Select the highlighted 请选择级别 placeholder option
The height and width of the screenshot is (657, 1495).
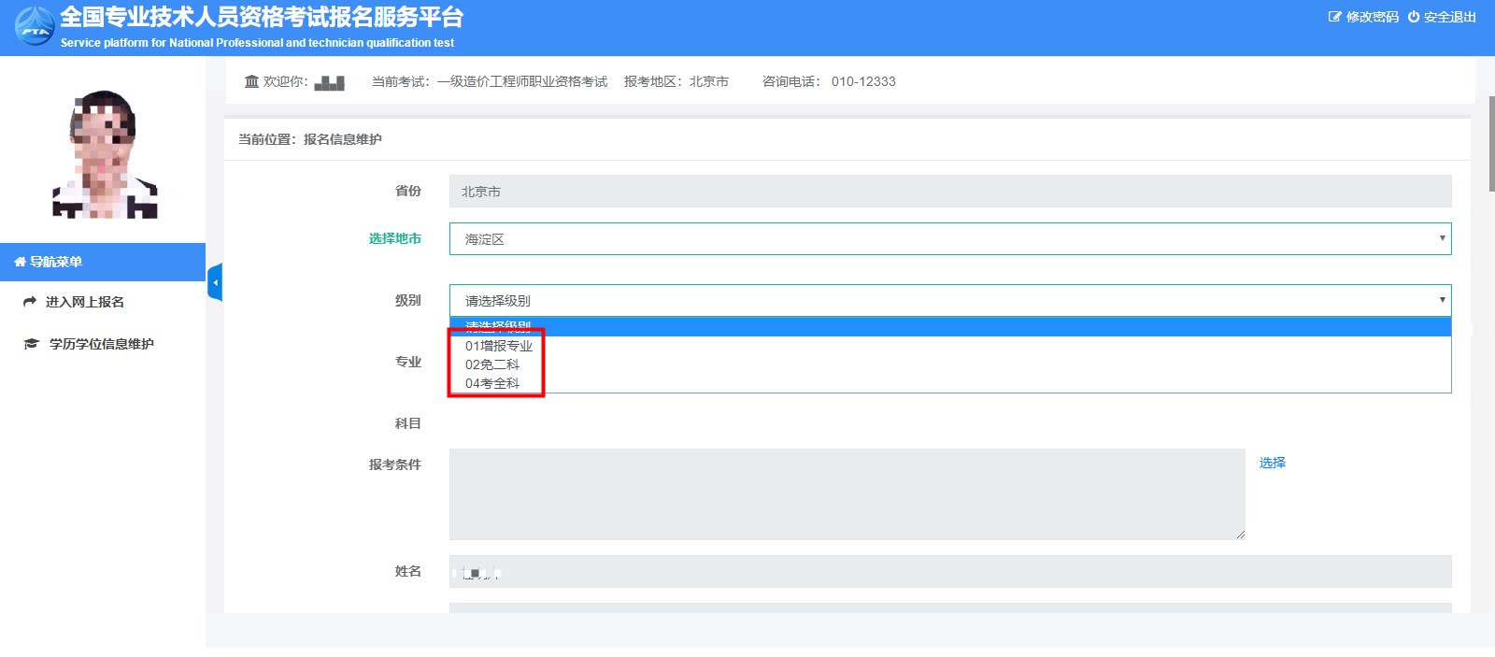point(498,327)
